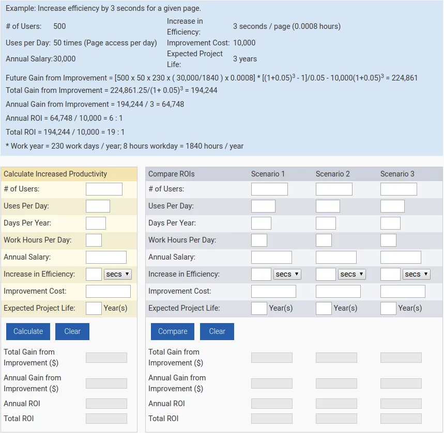Select Scenario 2 Annual Salary field

point(336,258)
